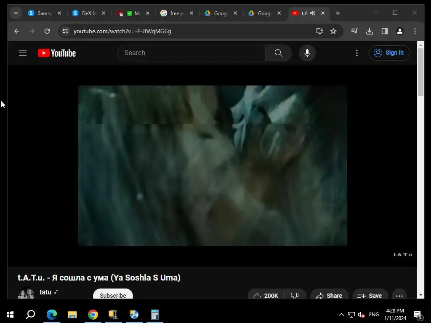The width and height of the screenshot is (431, 323).
Task: Bookmark this page with star icon
Action: [333, 31]
